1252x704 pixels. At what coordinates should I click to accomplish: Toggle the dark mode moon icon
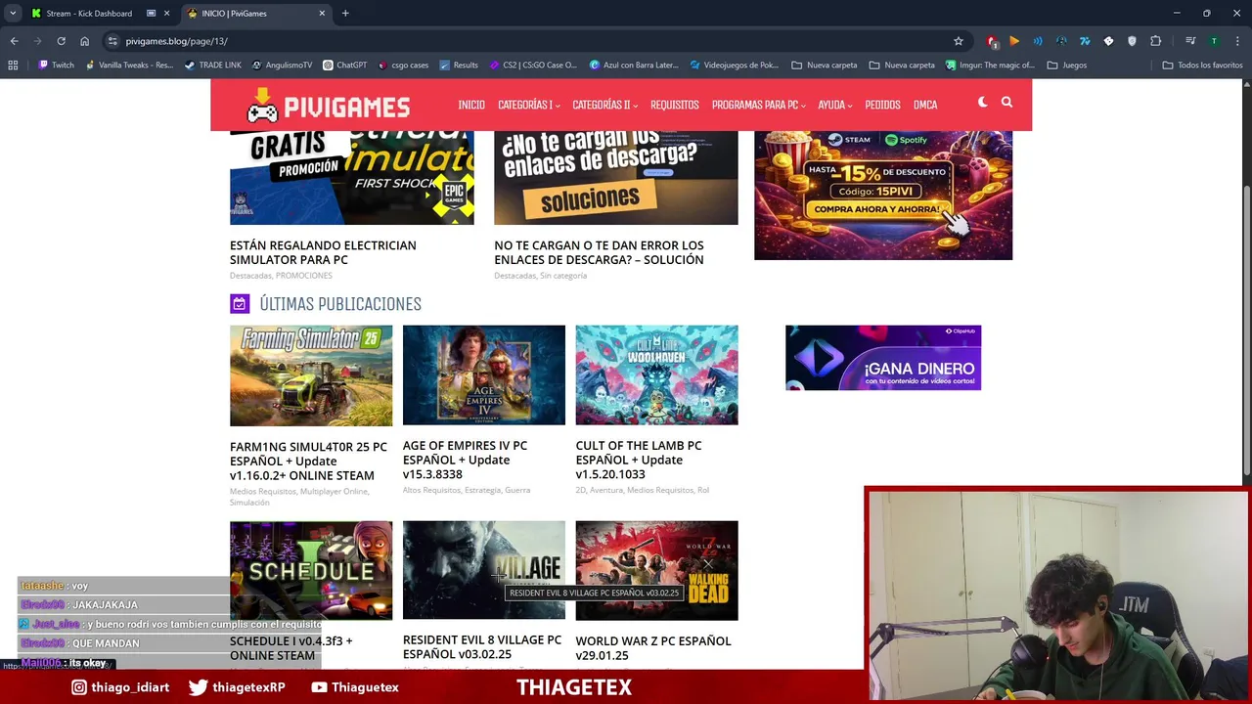click(983, 103)
